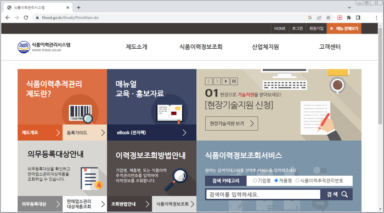The width and height of the screenshot is (384, 213).
Task: Bookmark this page with the star
Action: [x=328, y=18]
